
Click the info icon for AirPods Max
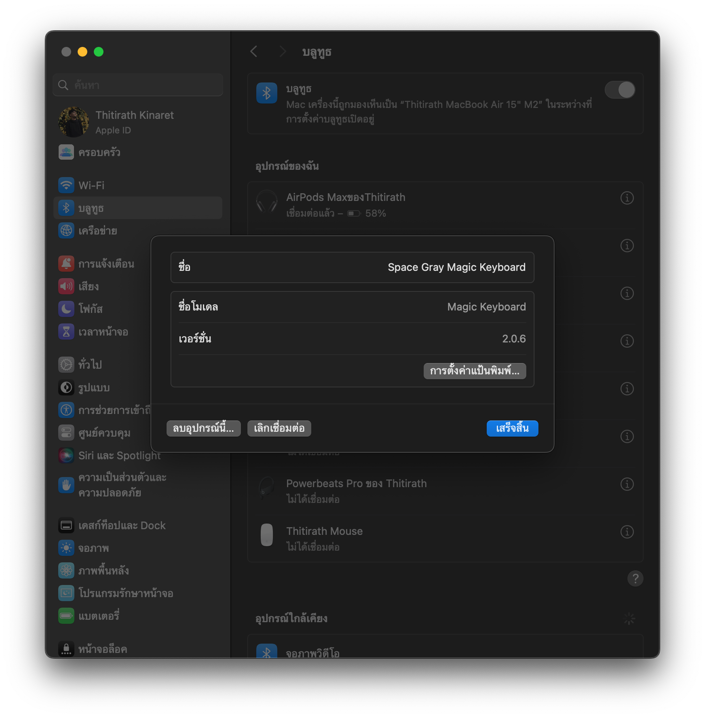(627, 198)
